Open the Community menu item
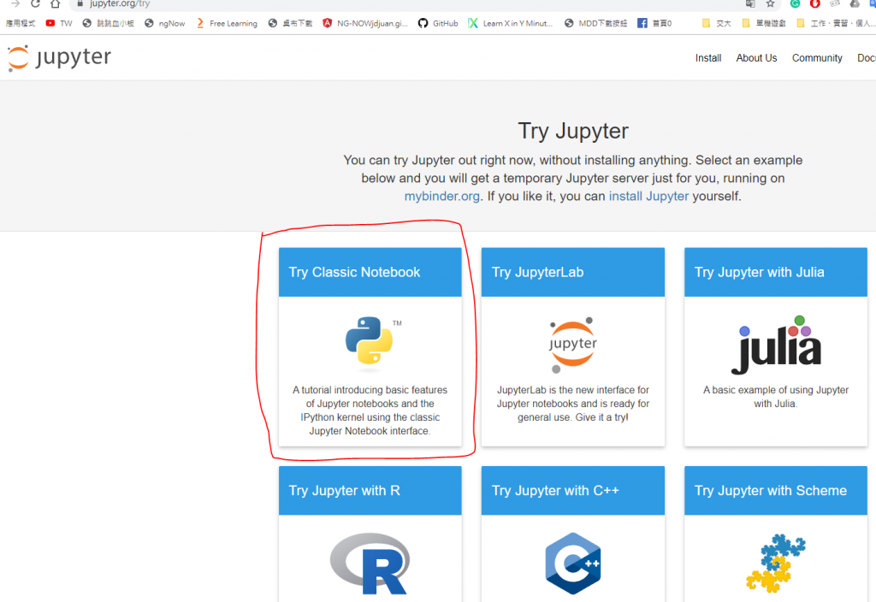The height and width of the screenshot is (602, 876). 817,58
